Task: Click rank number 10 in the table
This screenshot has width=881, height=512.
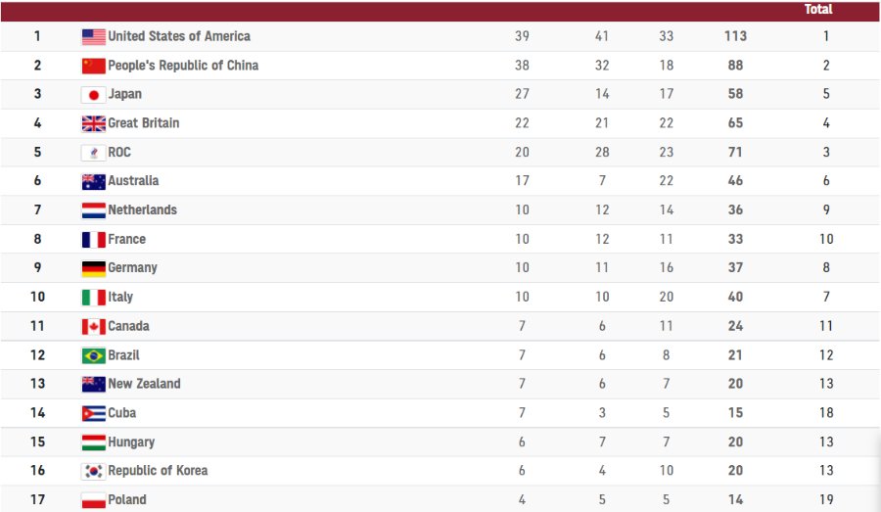Action: tap(37, 297)
